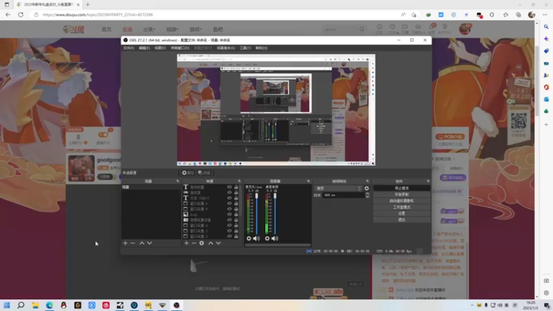
Task: Move scene up in Scenes panel
Action: coord(142,243)
